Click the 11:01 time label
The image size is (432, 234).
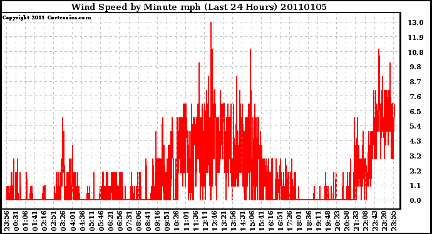[x=186, y=222]
